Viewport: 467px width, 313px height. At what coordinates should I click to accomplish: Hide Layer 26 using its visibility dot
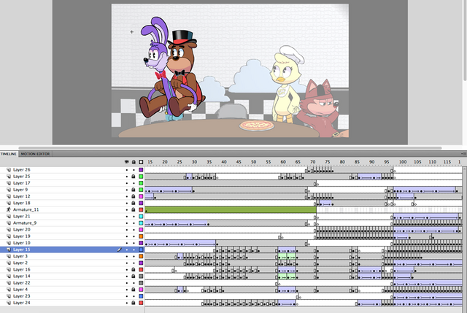click(x=127, y=170)
